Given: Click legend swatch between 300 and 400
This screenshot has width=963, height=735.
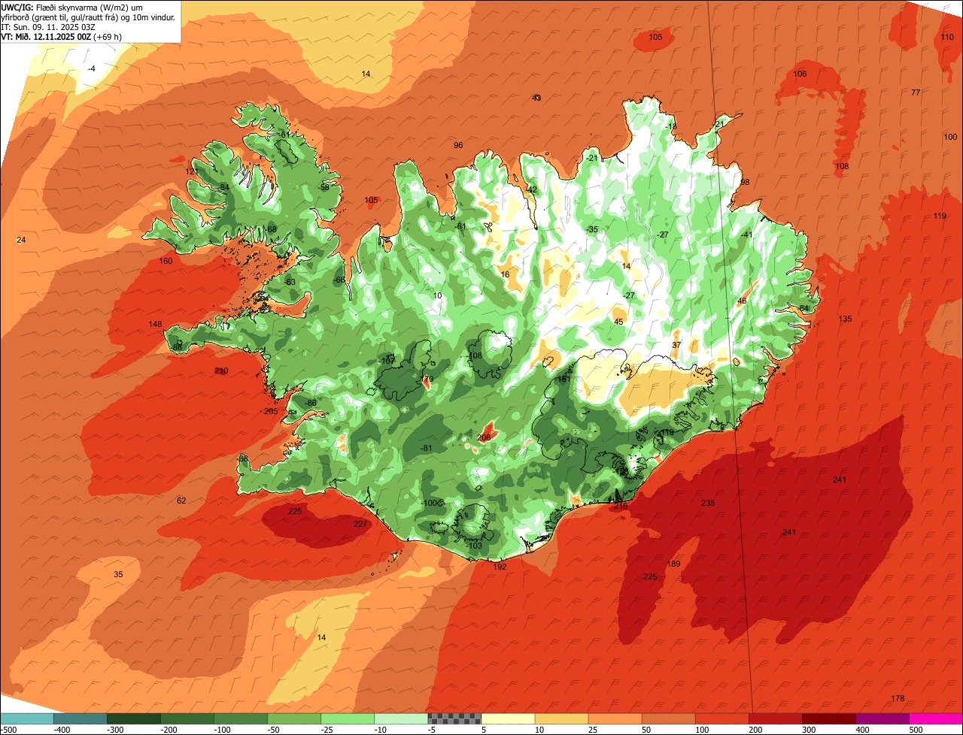Looking at the screenshot, I should point(828,718).
